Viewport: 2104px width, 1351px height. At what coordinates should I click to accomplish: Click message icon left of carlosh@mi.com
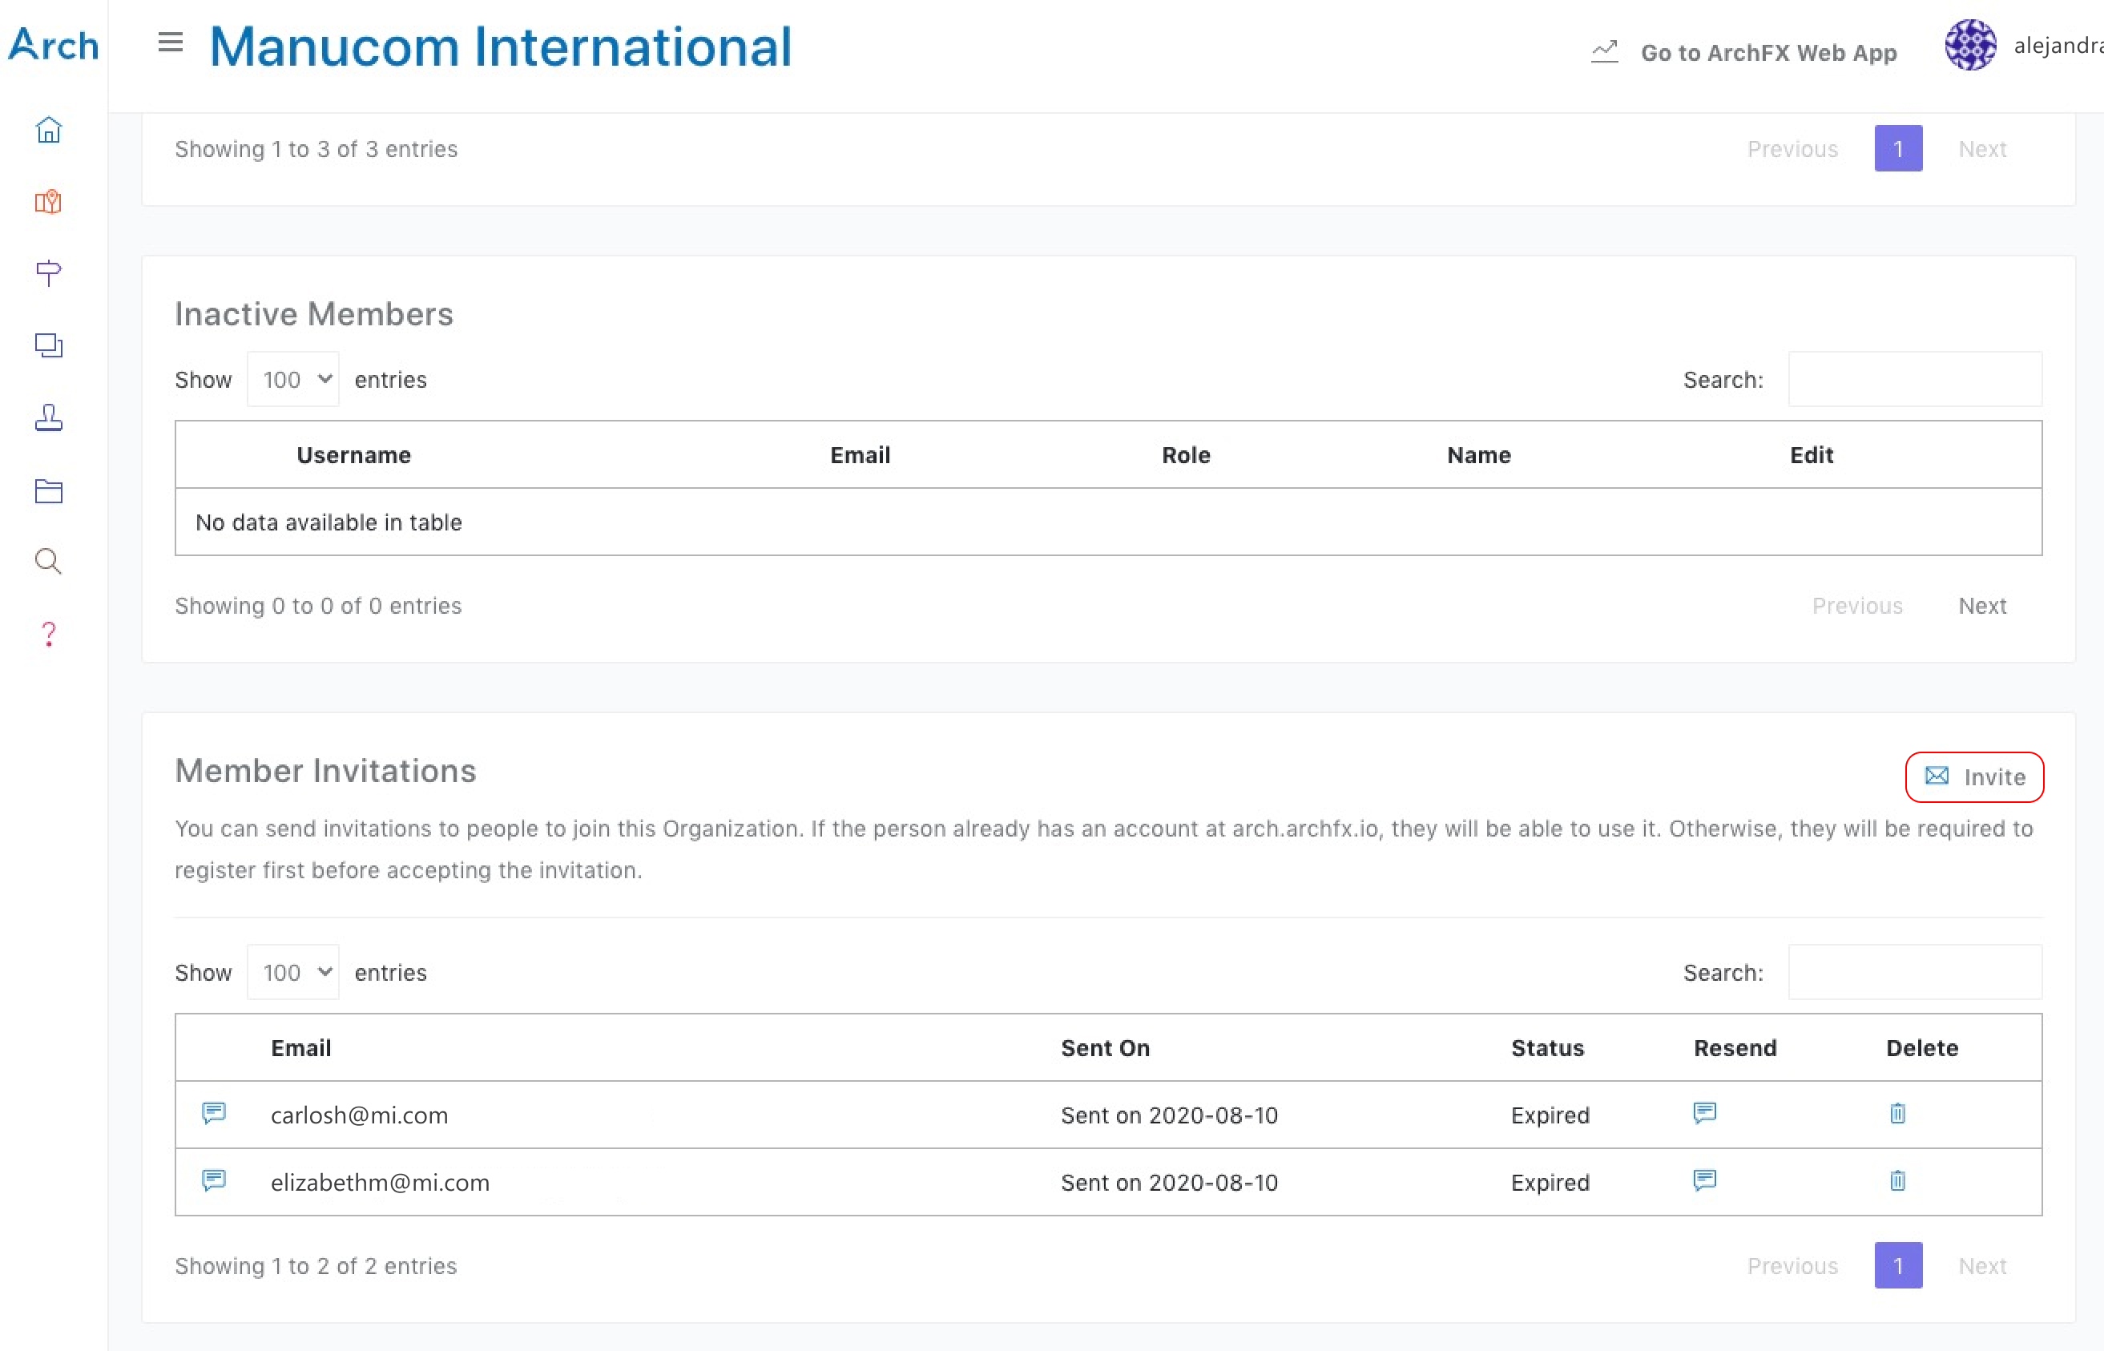pos(214,1113)
